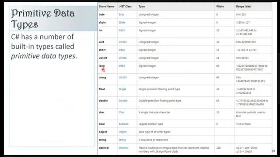
Task: Open the Char class link
Action: [x=122, y=113]
